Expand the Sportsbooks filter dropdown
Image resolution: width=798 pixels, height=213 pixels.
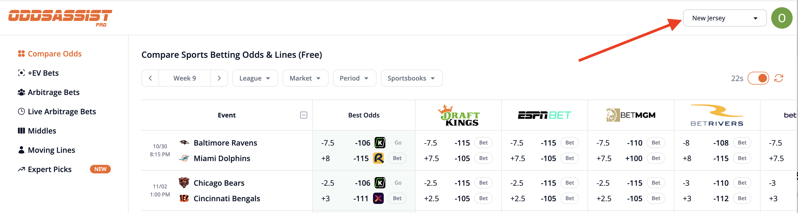pyautogui.click(x=411, y=78)
